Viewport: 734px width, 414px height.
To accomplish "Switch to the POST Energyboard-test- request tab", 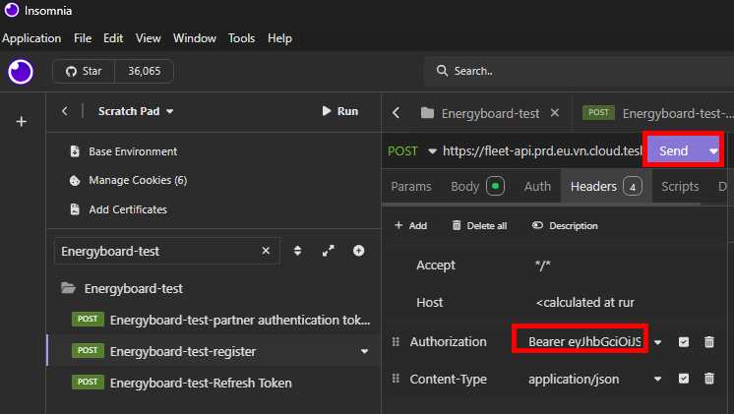I will [657, 113].
